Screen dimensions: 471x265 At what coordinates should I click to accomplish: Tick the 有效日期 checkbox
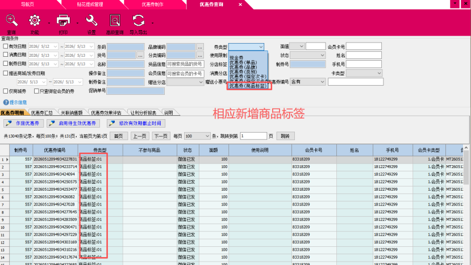click(x=6, y=46)
